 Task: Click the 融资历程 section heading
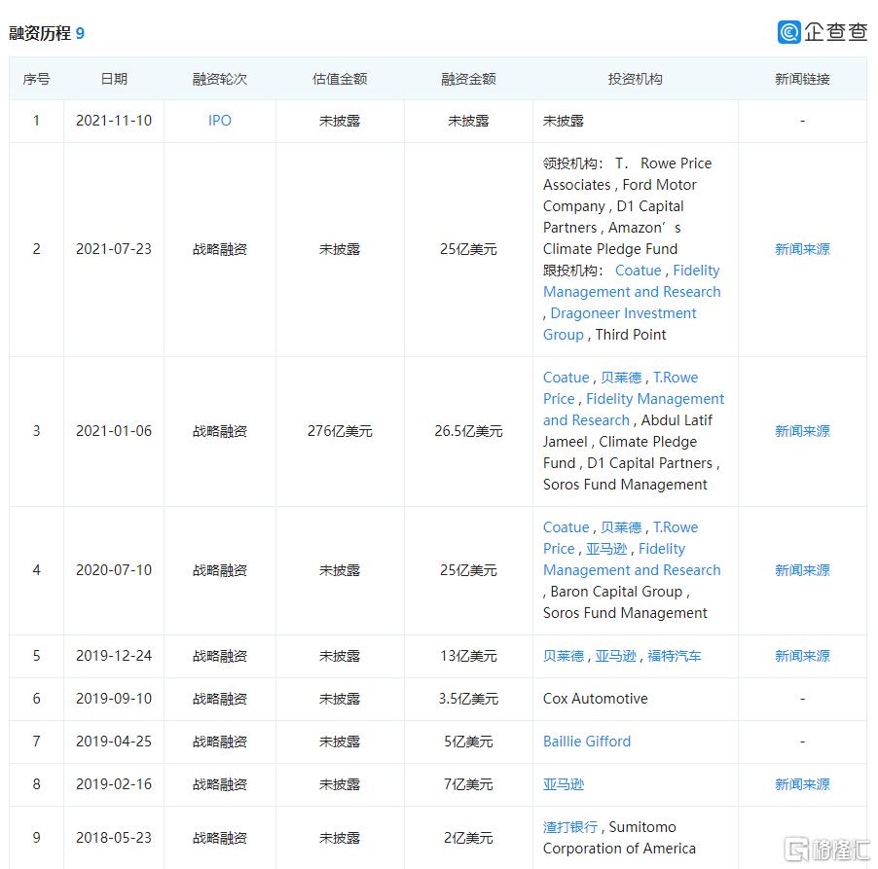point(40,34)
